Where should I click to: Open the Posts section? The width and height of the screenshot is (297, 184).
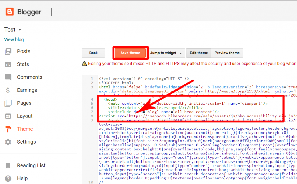(24, 51)
